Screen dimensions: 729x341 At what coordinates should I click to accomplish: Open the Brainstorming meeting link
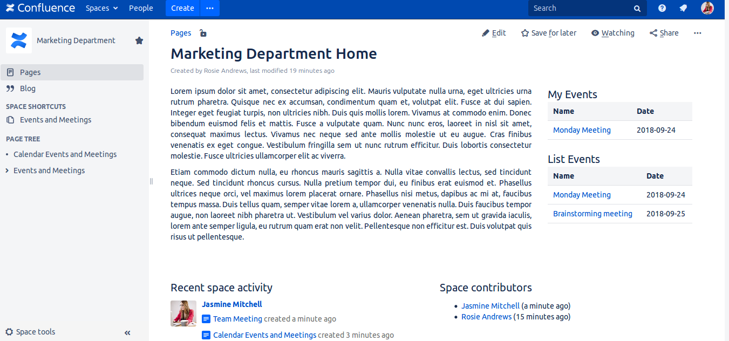pyautogui.click(x=592, y=214)
